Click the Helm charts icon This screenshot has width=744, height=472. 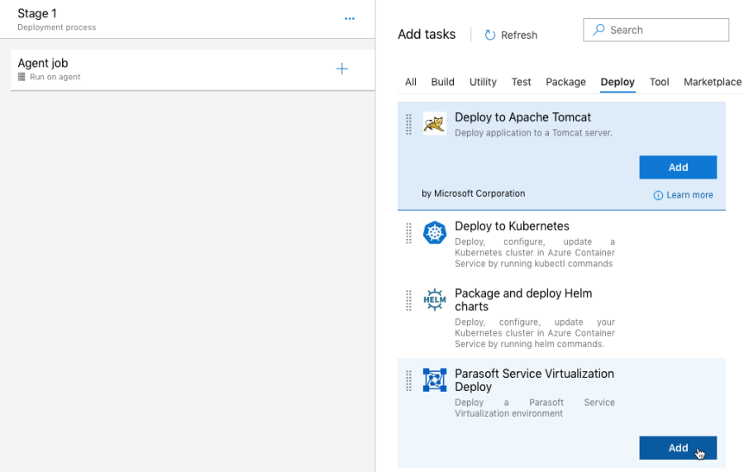point(435,300)
